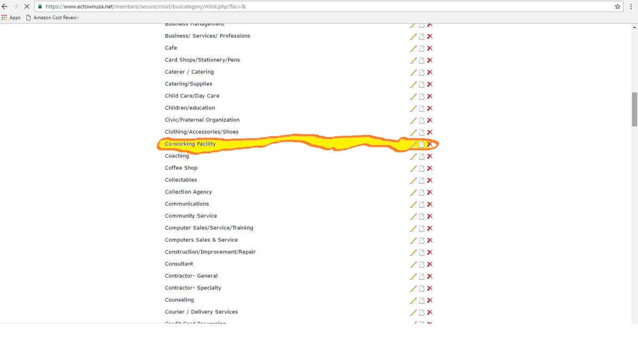Click the Contractor- Specialty text

click(193, 288)
